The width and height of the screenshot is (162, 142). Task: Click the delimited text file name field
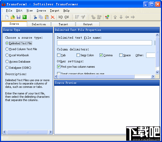104,43
